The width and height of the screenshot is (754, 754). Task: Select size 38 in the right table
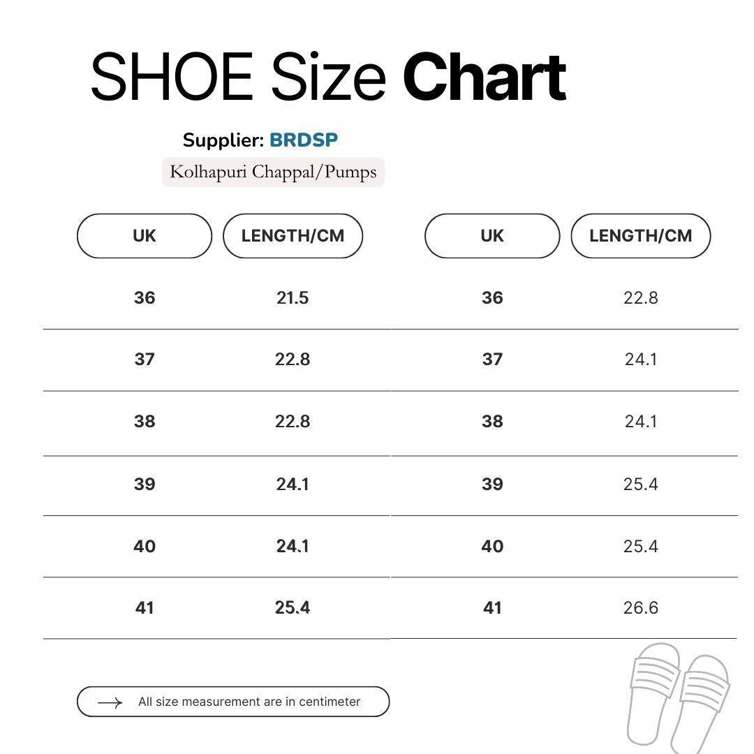pos(492,422)
